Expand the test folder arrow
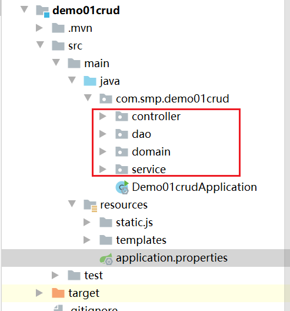Viewport: 290px width, 311px height. click(x=55, y=275)
